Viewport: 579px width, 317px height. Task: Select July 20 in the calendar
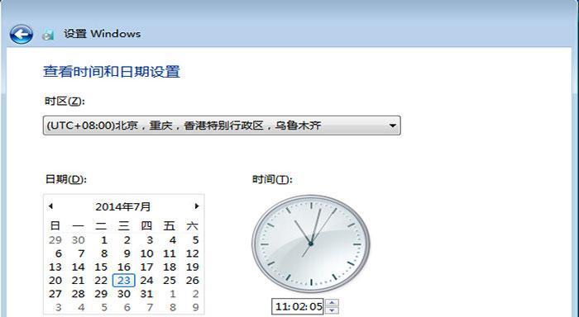coord(55,281)
